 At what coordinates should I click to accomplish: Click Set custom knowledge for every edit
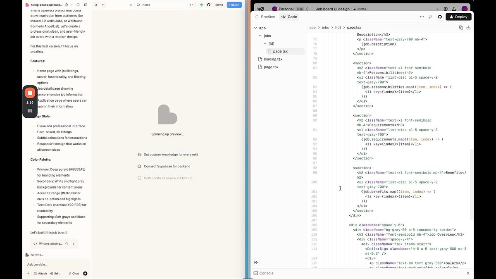pyautogui.click(x=167, y=155)
